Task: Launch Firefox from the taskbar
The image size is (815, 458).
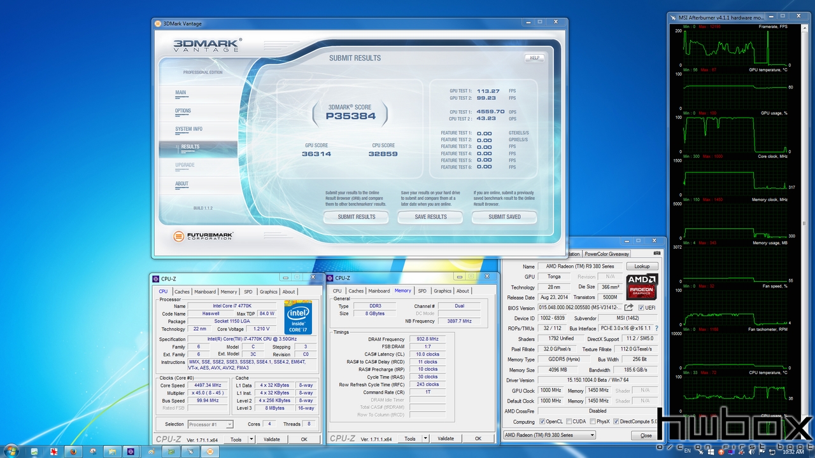Action: tap(73, 452)
